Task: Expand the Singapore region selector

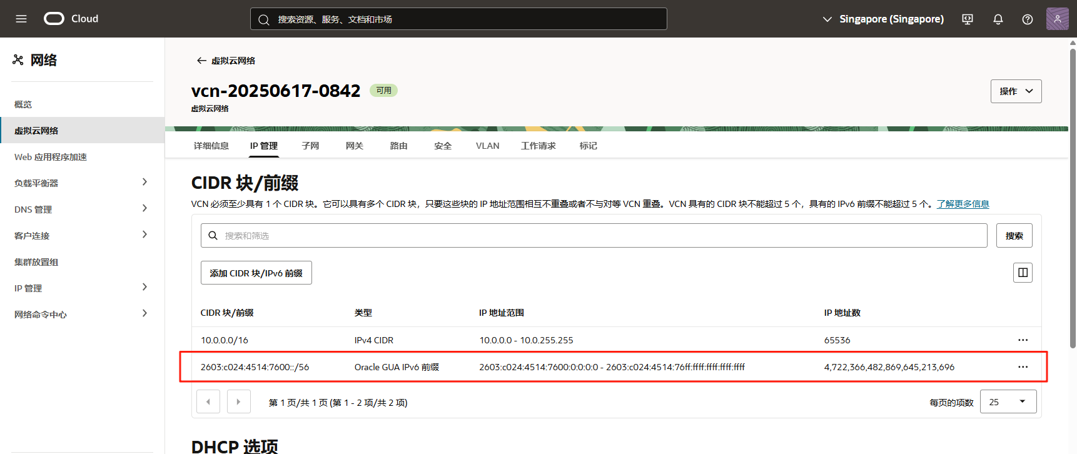Action: point(882,19)
